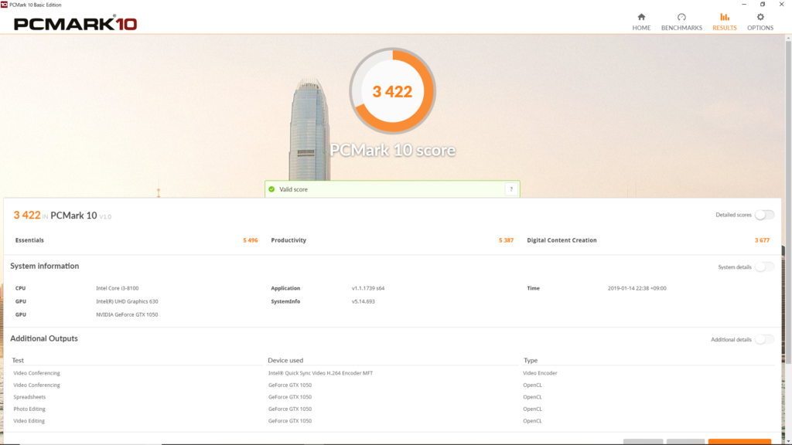
Task: Click the PCMark 10 Basic Edition window title
Action: pos(36,5)
